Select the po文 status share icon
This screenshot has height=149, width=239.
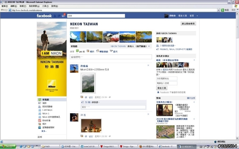pos(77,51)
